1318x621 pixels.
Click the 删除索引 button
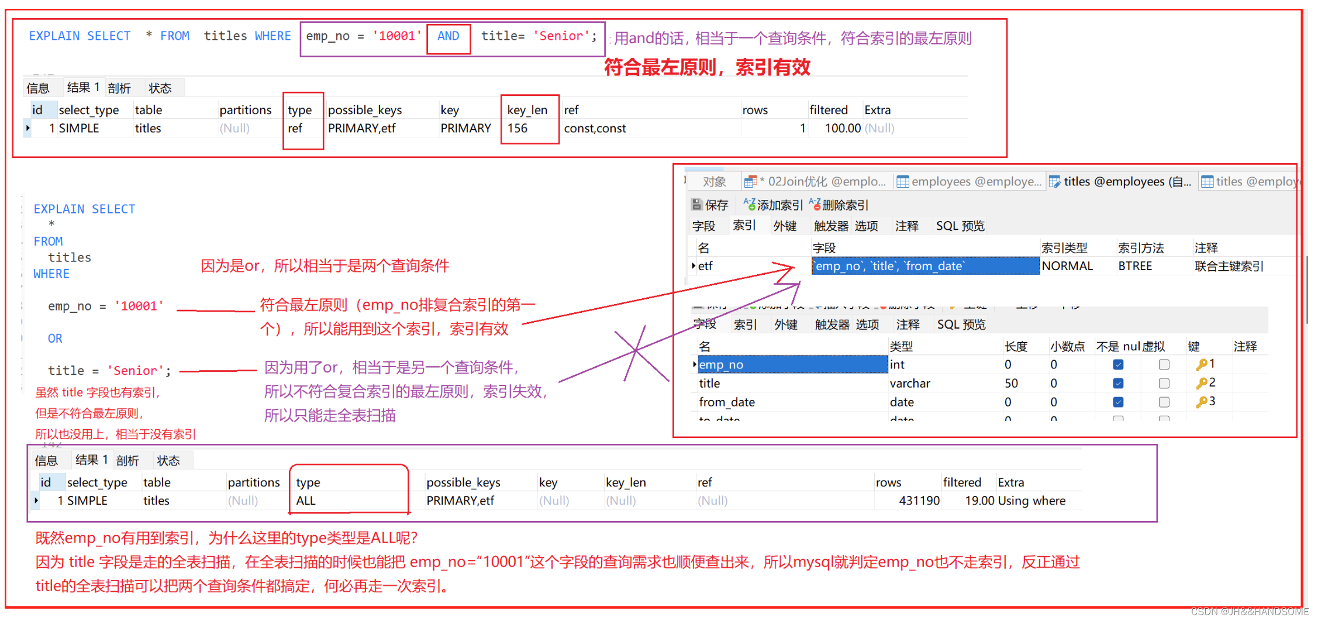(x=839, y=205)
